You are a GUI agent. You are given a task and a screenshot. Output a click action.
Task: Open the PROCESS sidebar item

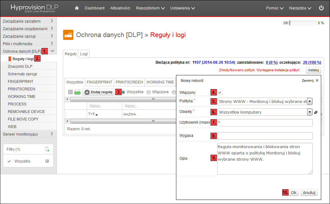28,104
